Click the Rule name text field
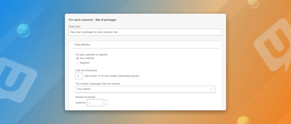This screenshot has height=124, width=291. tap(145, 32)
